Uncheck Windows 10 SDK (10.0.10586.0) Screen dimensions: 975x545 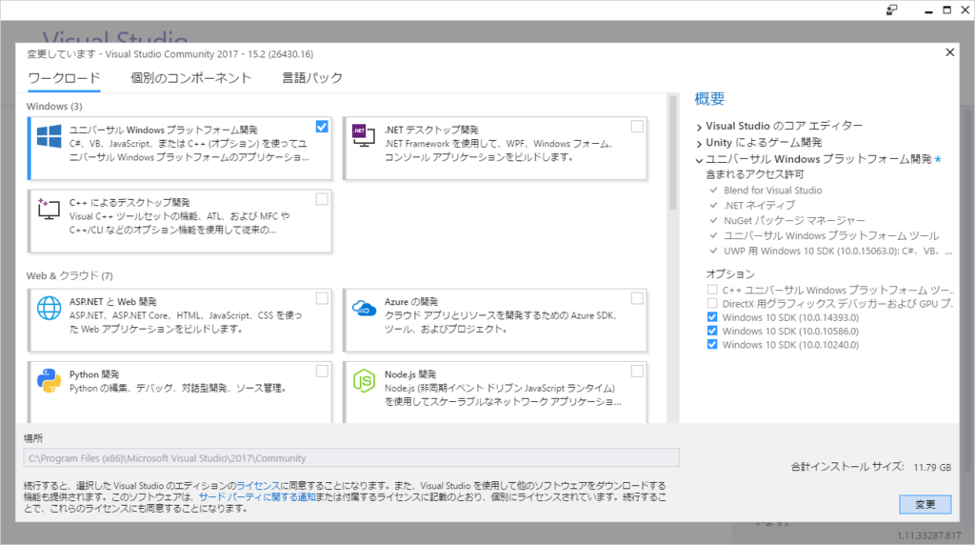click(712, 331)
